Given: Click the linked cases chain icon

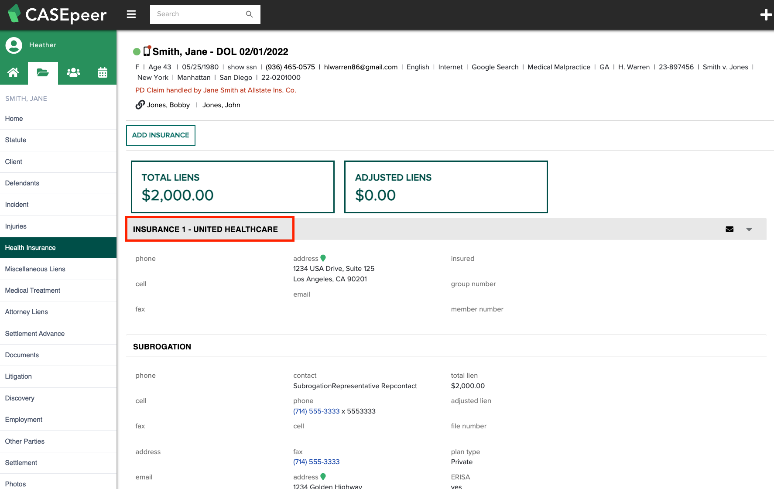Looking at the screenshot, I should coord(140,105).
